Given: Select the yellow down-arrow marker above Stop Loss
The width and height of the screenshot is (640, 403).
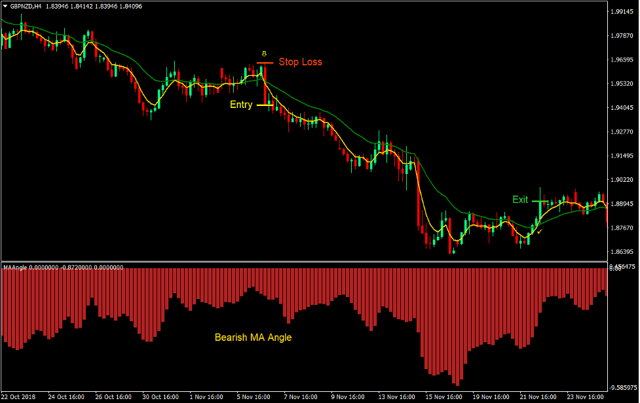Looking at the screenshot, I should tap(264, 54).
